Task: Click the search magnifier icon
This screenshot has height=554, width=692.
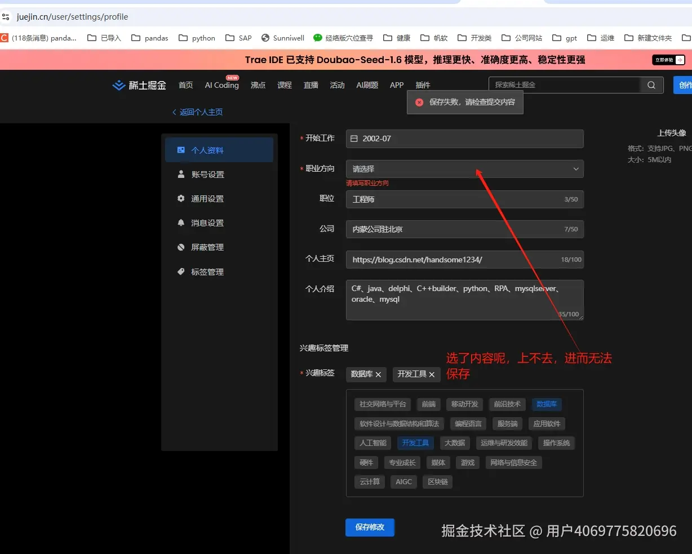Action: [651, 84]
